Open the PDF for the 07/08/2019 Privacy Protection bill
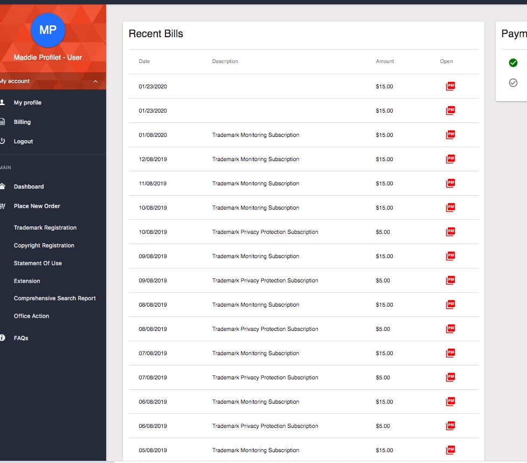This screenshot has width=527, height=463. tap(450, 377)
